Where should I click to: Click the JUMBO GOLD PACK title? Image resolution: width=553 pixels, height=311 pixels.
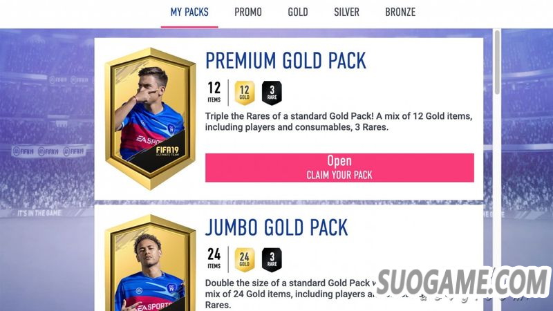coord(276,227)
